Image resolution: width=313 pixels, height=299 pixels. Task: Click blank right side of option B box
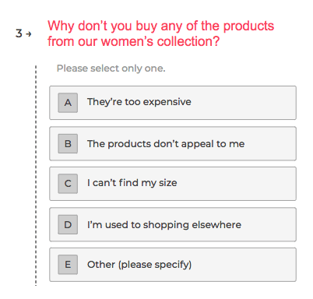[x=270, y=143]
